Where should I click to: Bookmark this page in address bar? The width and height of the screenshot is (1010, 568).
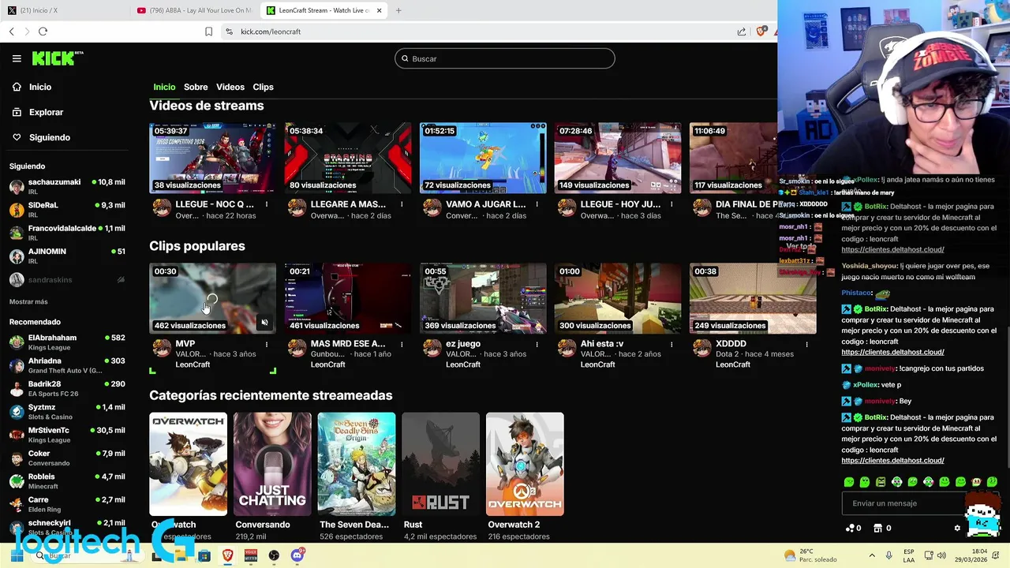pos(208,32)
